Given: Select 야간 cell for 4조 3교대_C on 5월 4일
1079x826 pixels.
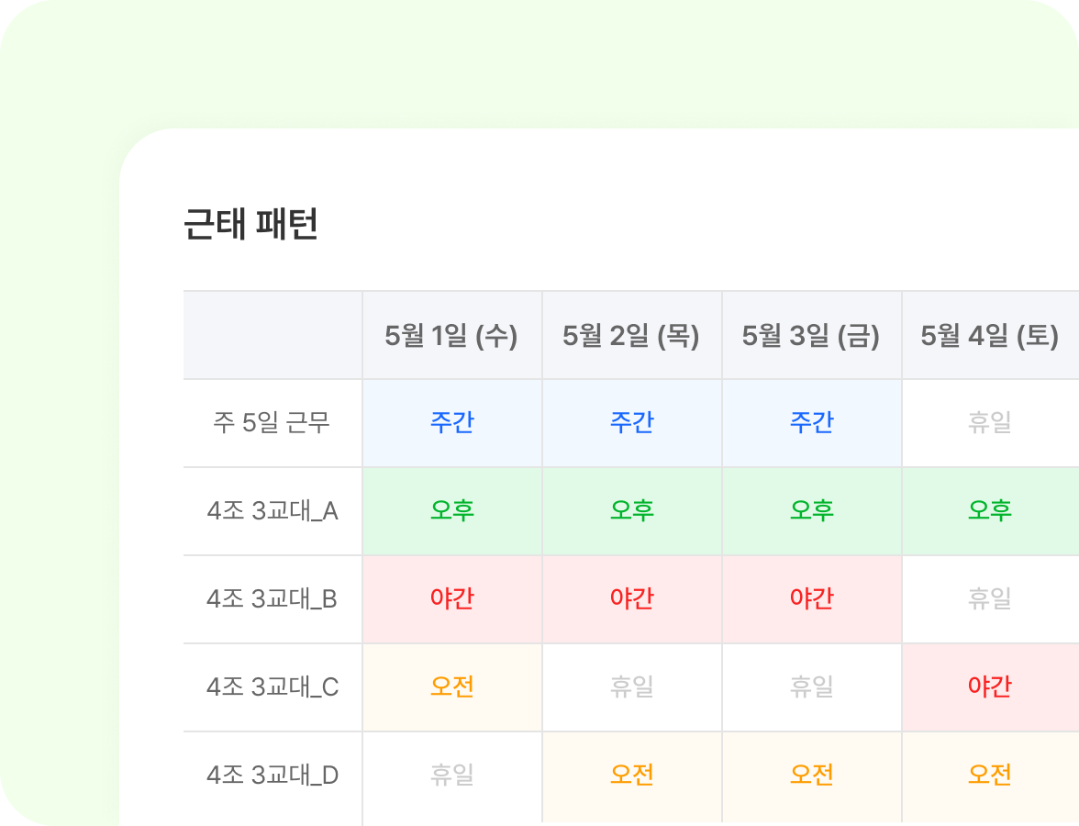Looking at the screenshot, I should pos(989,687).
